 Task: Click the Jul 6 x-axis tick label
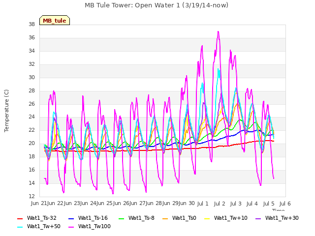click(x=285, y=204)
